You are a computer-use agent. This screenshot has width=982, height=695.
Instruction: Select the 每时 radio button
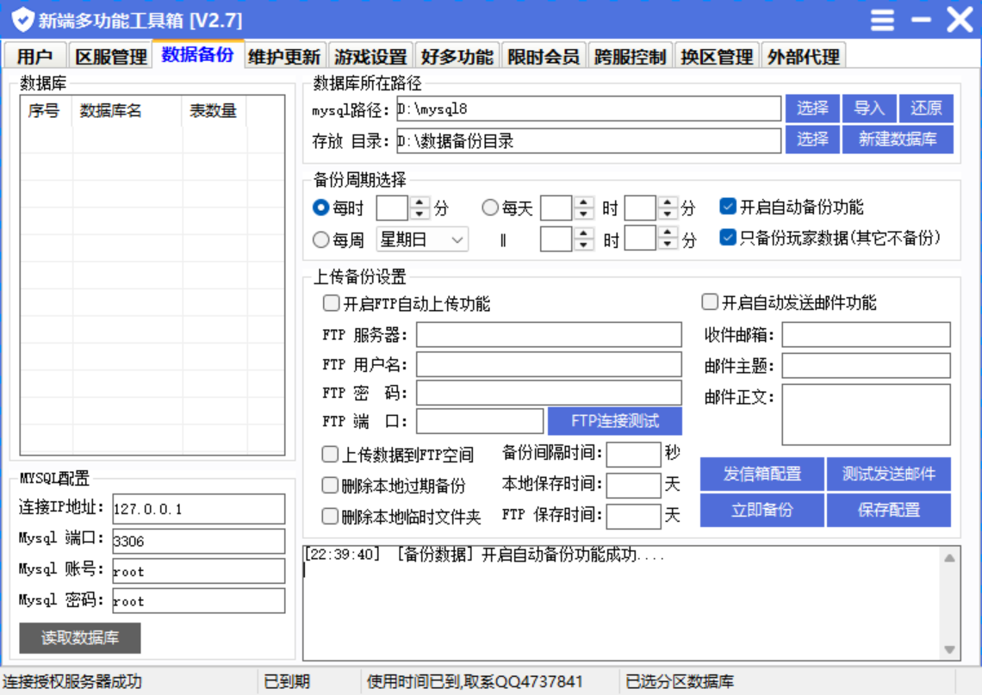tap(320, 208)
